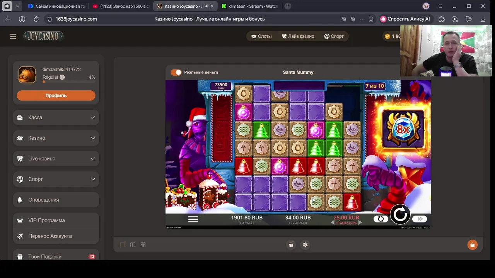This screenshot has width=495, height=278.
Task: Click the 1638joycasino.com address bar
Action: (x=76, y=19)
